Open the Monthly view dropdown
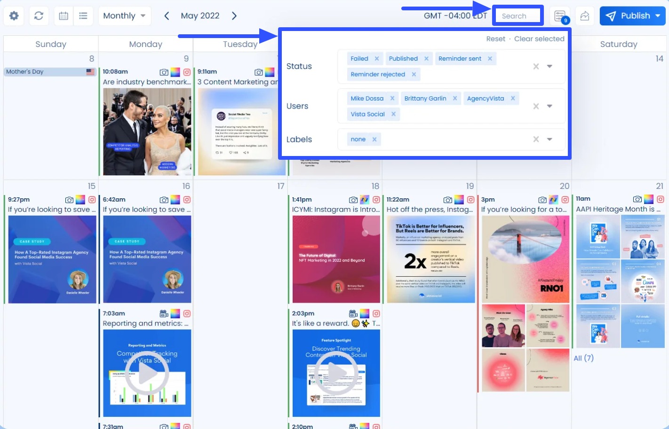The height and width of the screenshot is (429, 669). click(124, 16)
